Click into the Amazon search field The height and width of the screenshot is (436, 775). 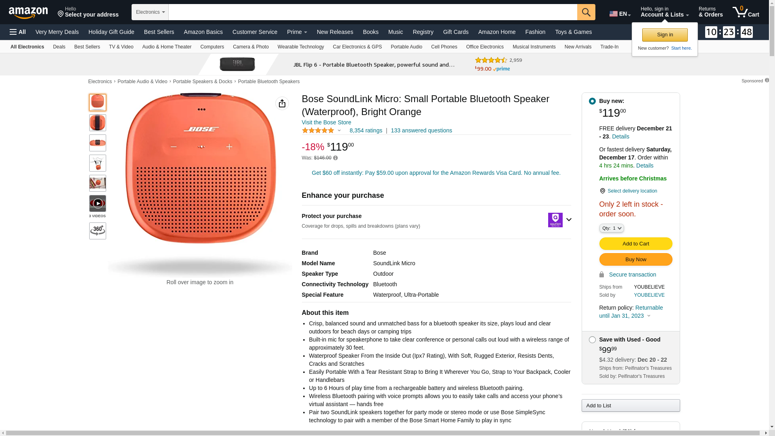(x=372, y=12)
